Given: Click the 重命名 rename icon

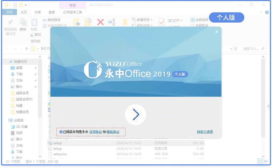Looking at the screenshot, I should (112, 22).
